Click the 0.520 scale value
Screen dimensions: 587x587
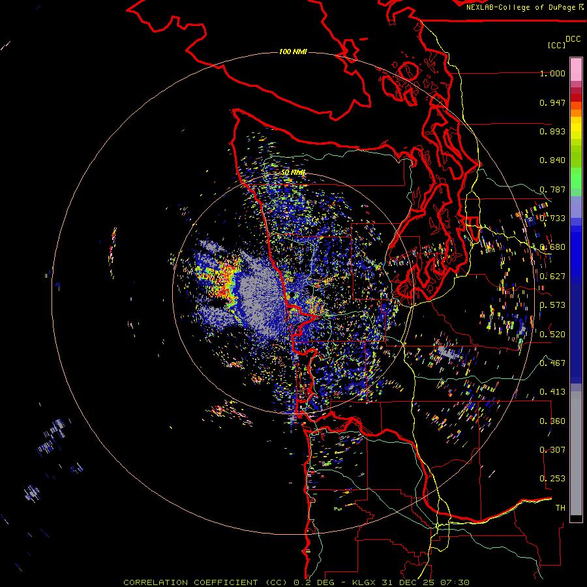pos(552,335)
